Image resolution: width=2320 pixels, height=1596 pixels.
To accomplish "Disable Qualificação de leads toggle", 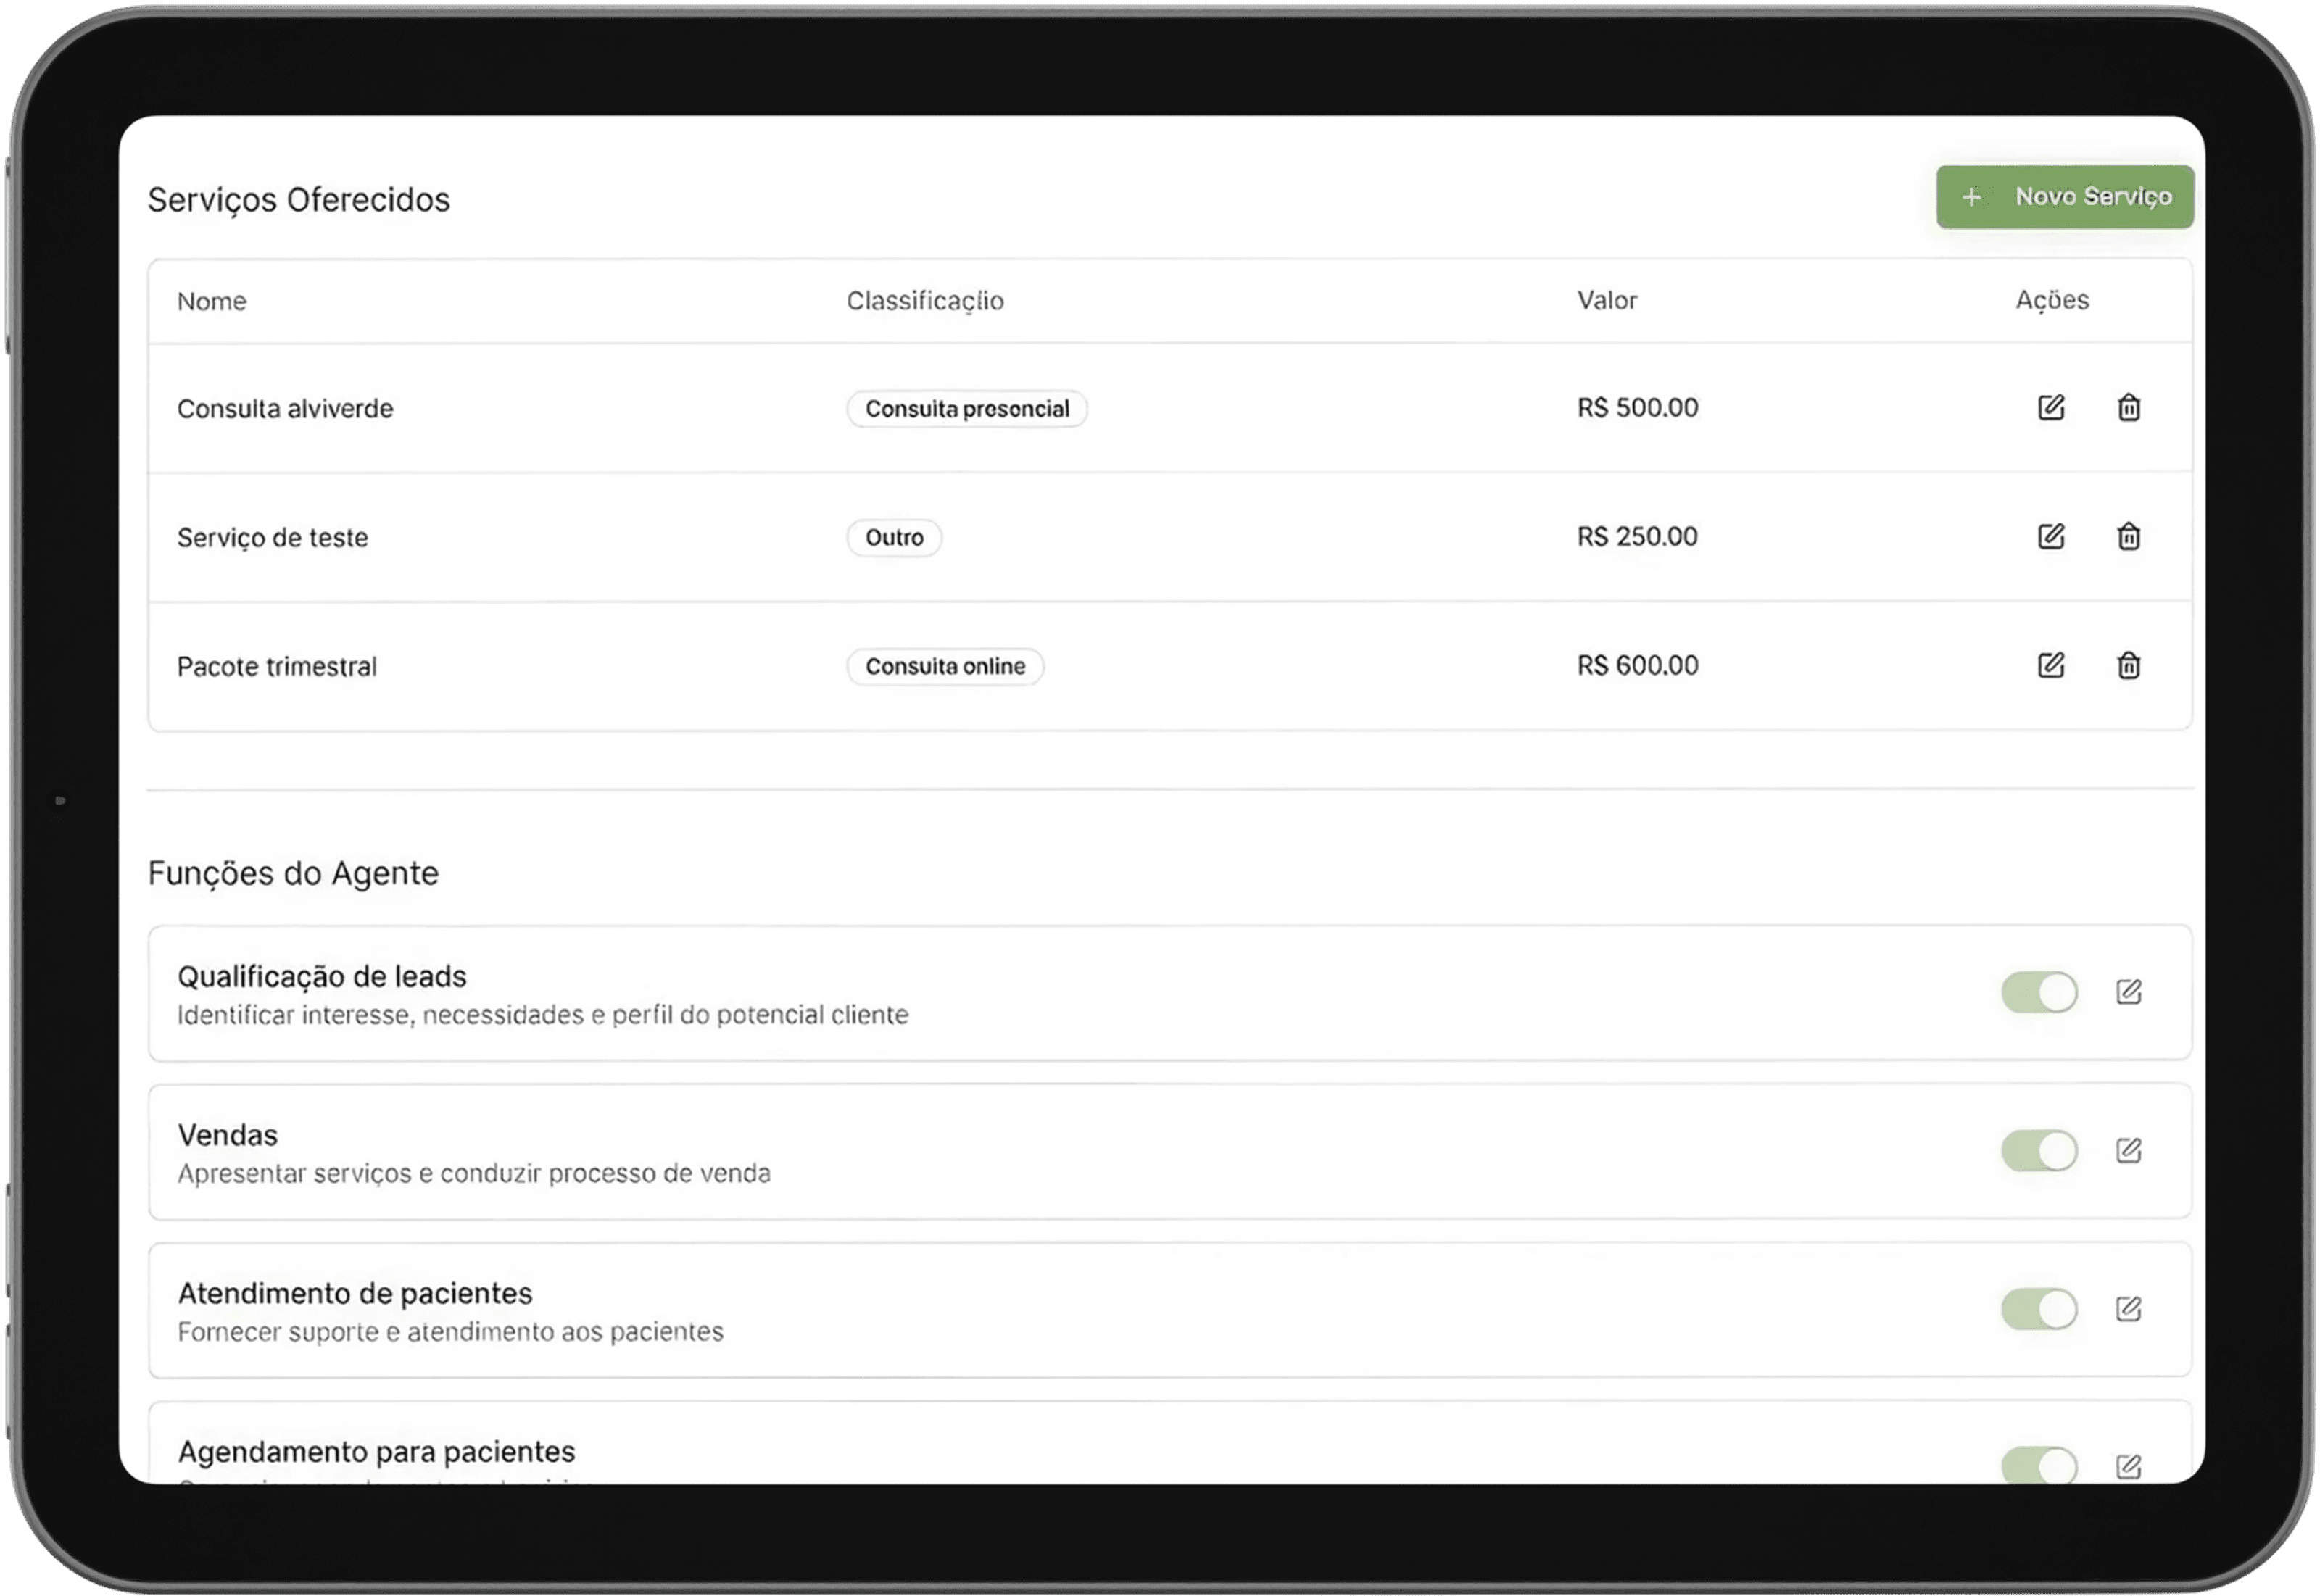I will [2040, 992].
